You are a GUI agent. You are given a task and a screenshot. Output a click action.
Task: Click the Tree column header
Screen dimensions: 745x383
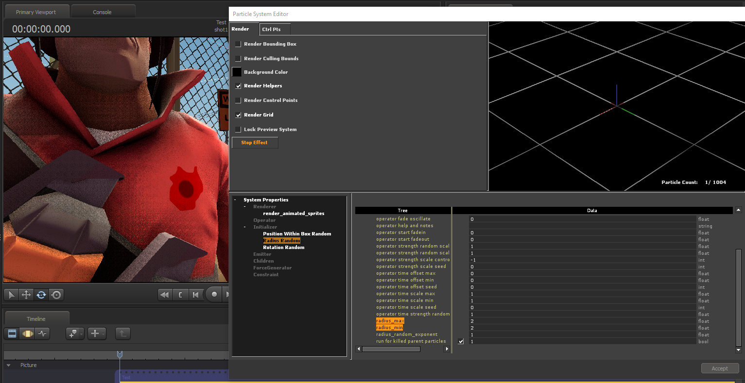click(403, 211)
